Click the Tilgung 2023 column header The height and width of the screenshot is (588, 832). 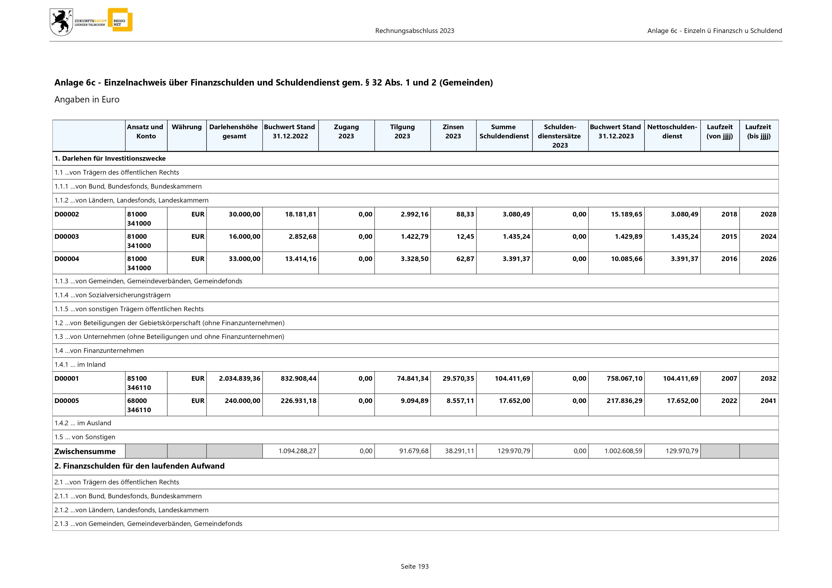(402, 132)
